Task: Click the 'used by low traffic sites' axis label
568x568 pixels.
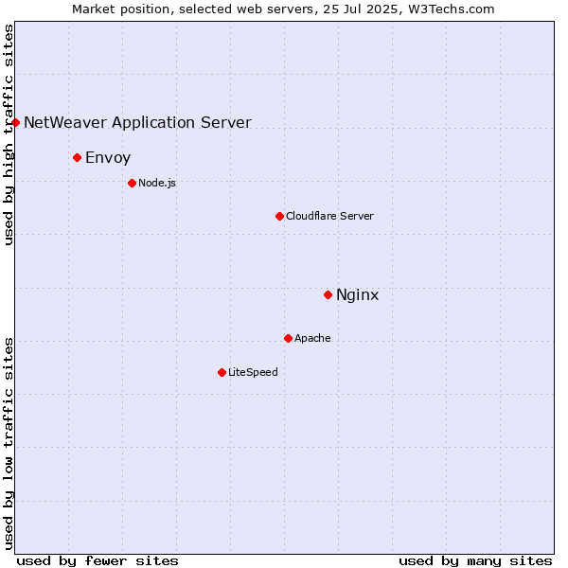Action: (x=9, y=444)
